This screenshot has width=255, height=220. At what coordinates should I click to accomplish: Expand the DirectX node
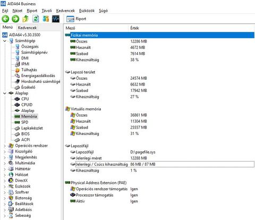click(x=5, y=181)
